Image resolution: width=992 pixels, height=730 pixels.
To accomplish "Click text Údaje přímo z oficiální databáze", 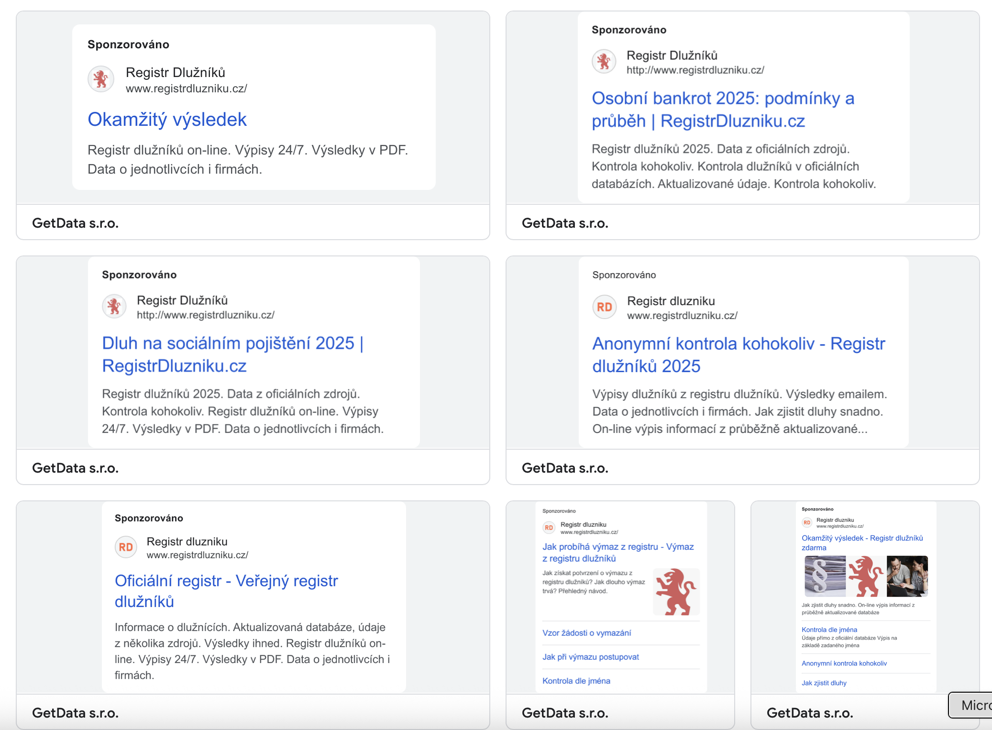I will 849,642.
